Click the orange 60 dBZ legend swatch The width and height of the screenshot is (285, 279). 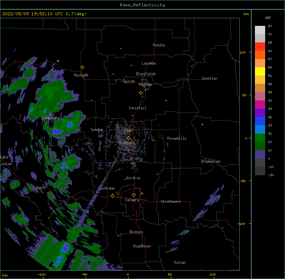[x=260, y=55]
